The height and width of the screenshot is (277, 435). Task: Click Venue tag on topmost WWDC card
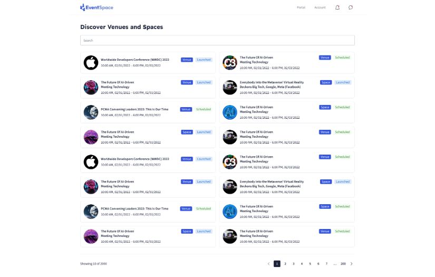click(187, 60)
